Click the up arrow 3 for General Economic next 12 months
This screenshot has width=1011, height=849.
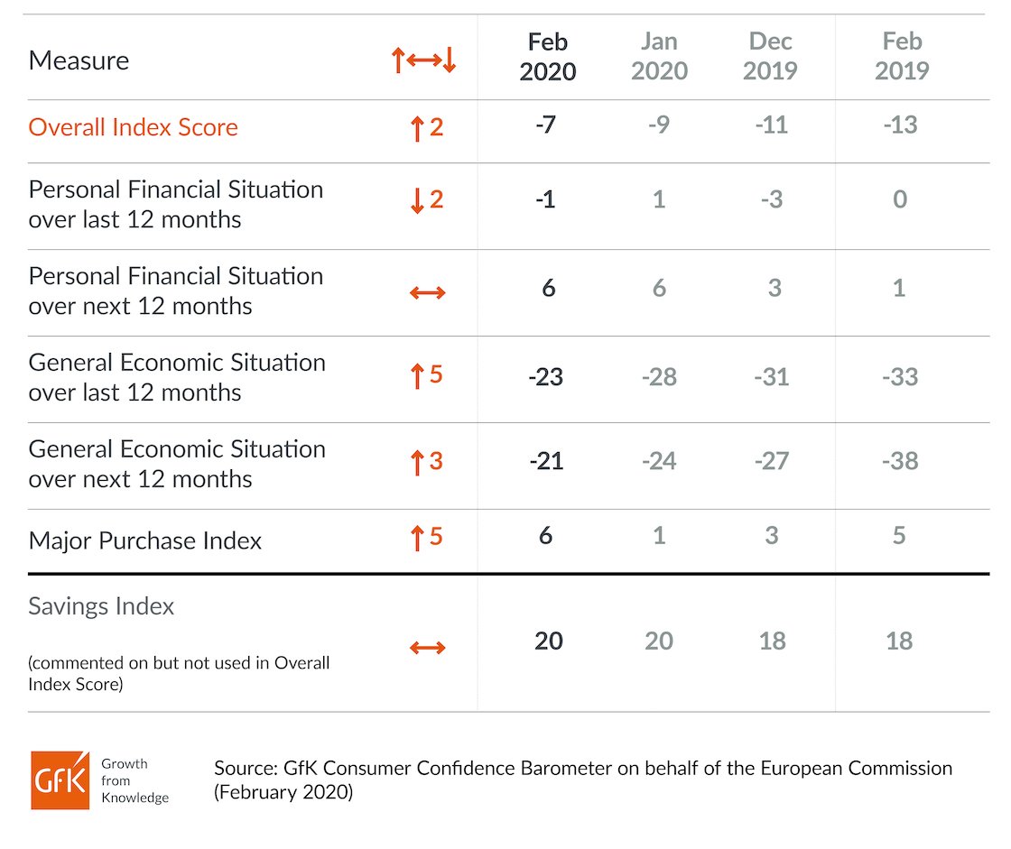click(x=427, y=462)
